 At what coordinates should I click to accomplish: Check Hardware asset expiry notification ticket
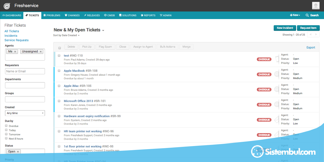tap(59, 116)
